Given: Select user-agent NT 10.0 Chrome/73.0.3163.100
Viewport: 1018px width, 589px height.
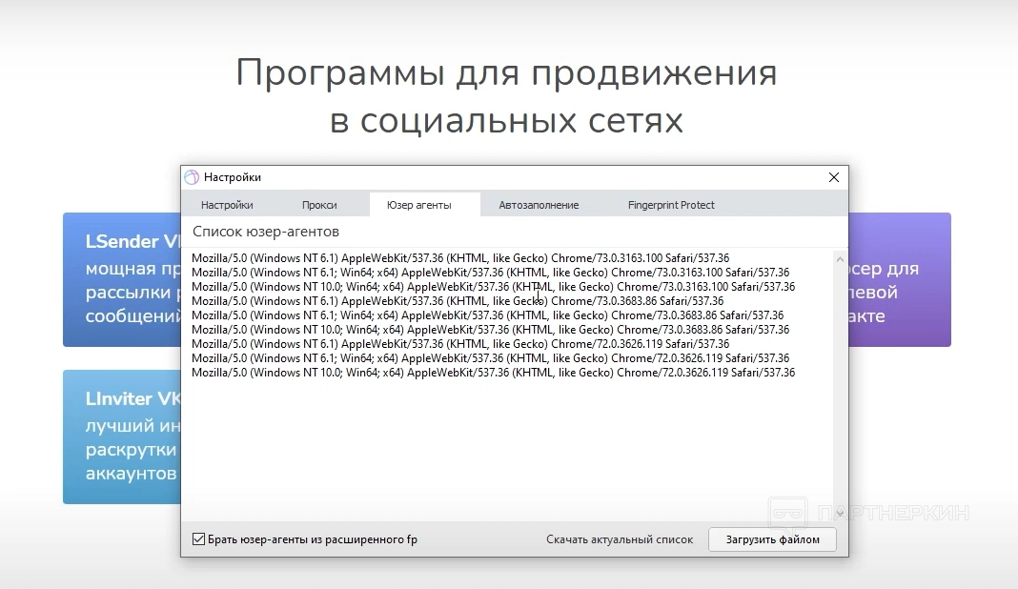Looking at the screenshot, I should pyautogui.click(x=493, y=286).
